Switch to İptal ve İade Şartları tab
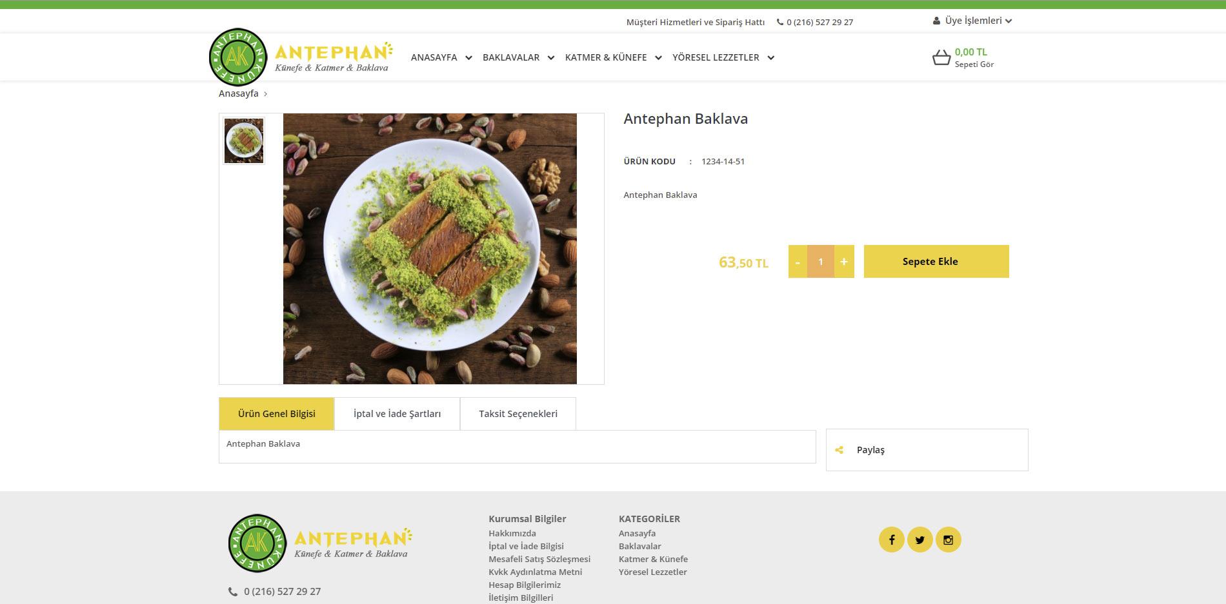 click(397, 414)
